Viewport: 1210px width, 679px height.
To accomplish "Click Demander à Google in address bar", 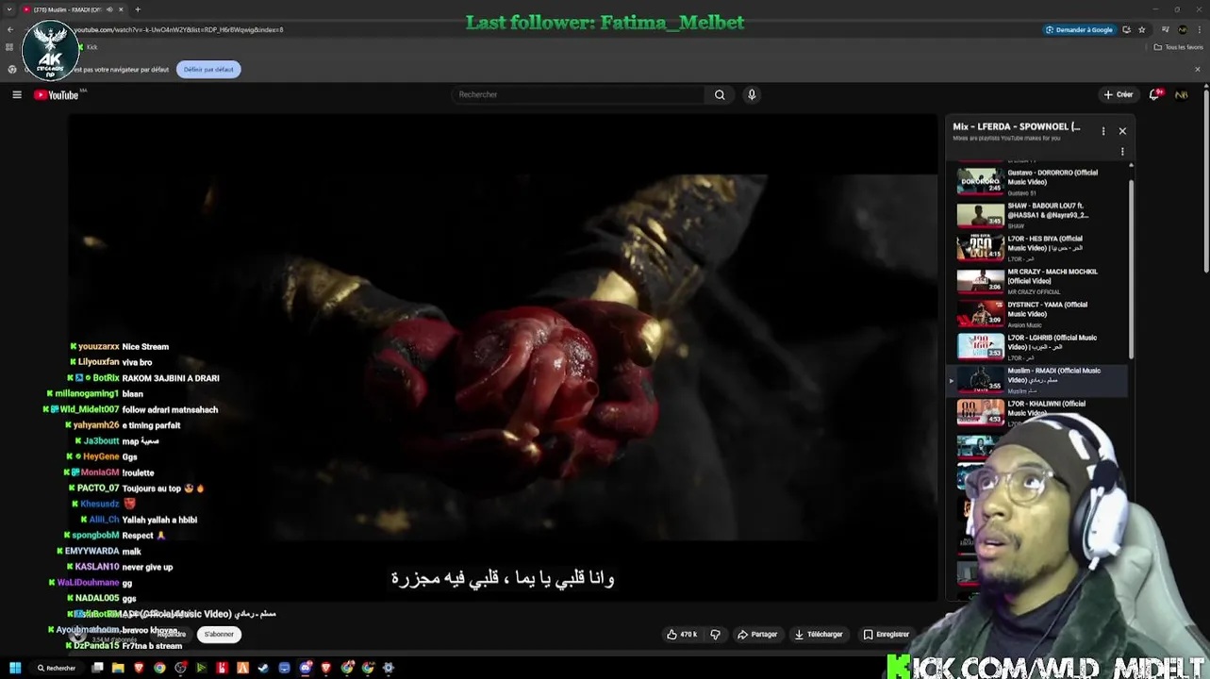I will tap(1080, 29).
